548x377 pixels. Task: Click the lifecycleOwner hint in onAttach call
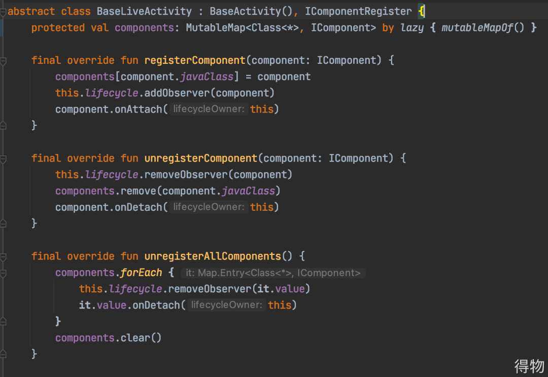pos(209,109)
